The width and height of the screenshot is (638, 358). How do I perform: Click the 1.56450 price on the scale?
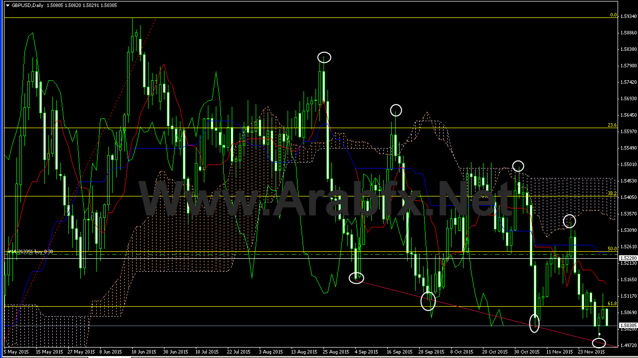[628, 115]
